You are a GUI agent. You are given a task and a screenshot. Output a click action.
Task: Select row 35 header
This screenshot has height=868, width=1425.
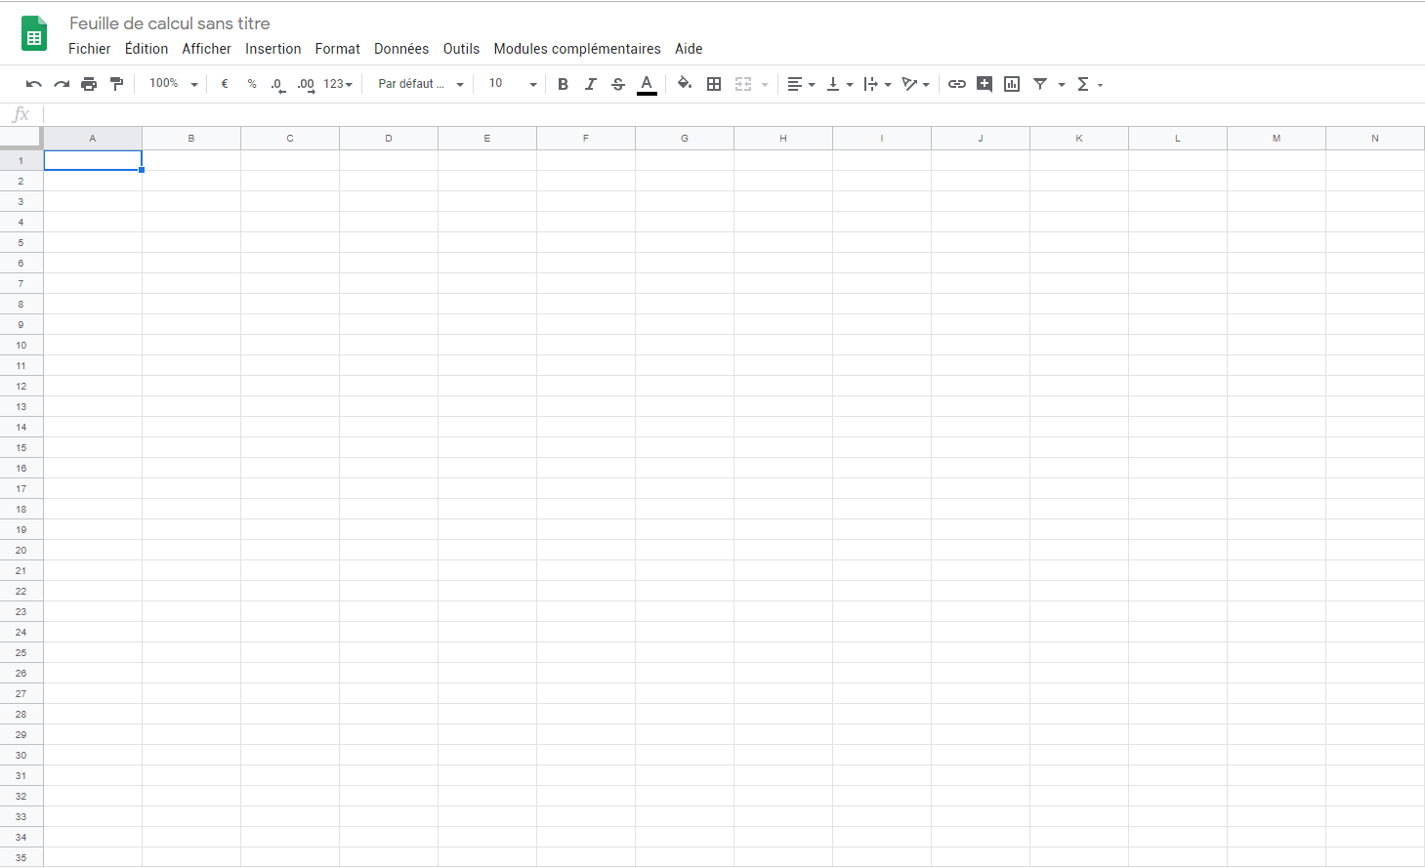coord(21,857)
